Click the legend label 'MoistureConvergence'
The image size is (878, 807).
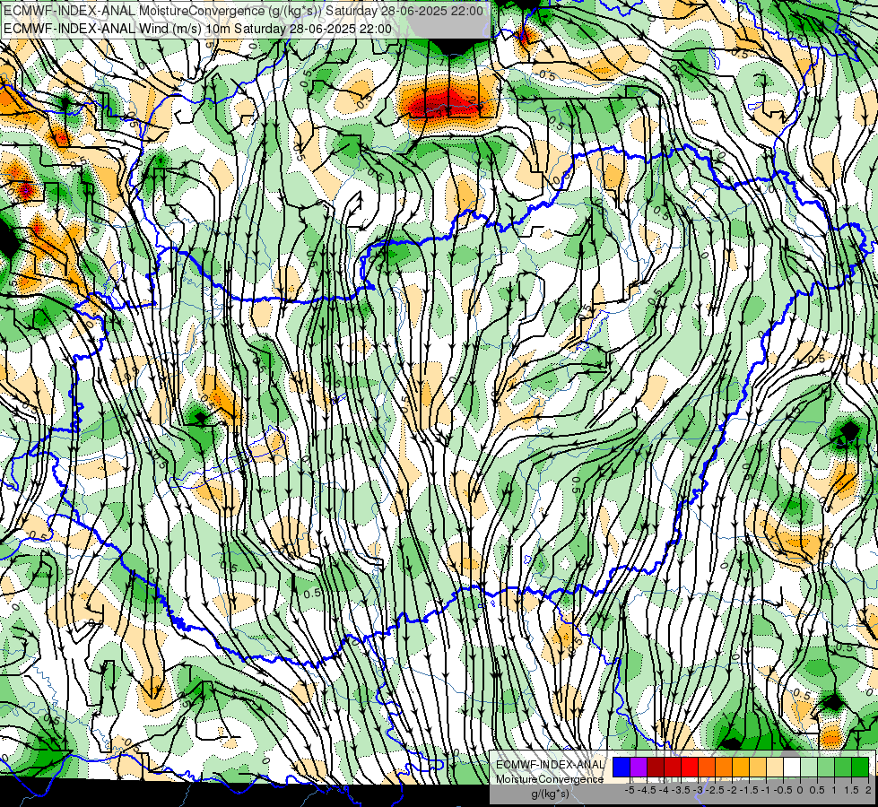[550, 779]
